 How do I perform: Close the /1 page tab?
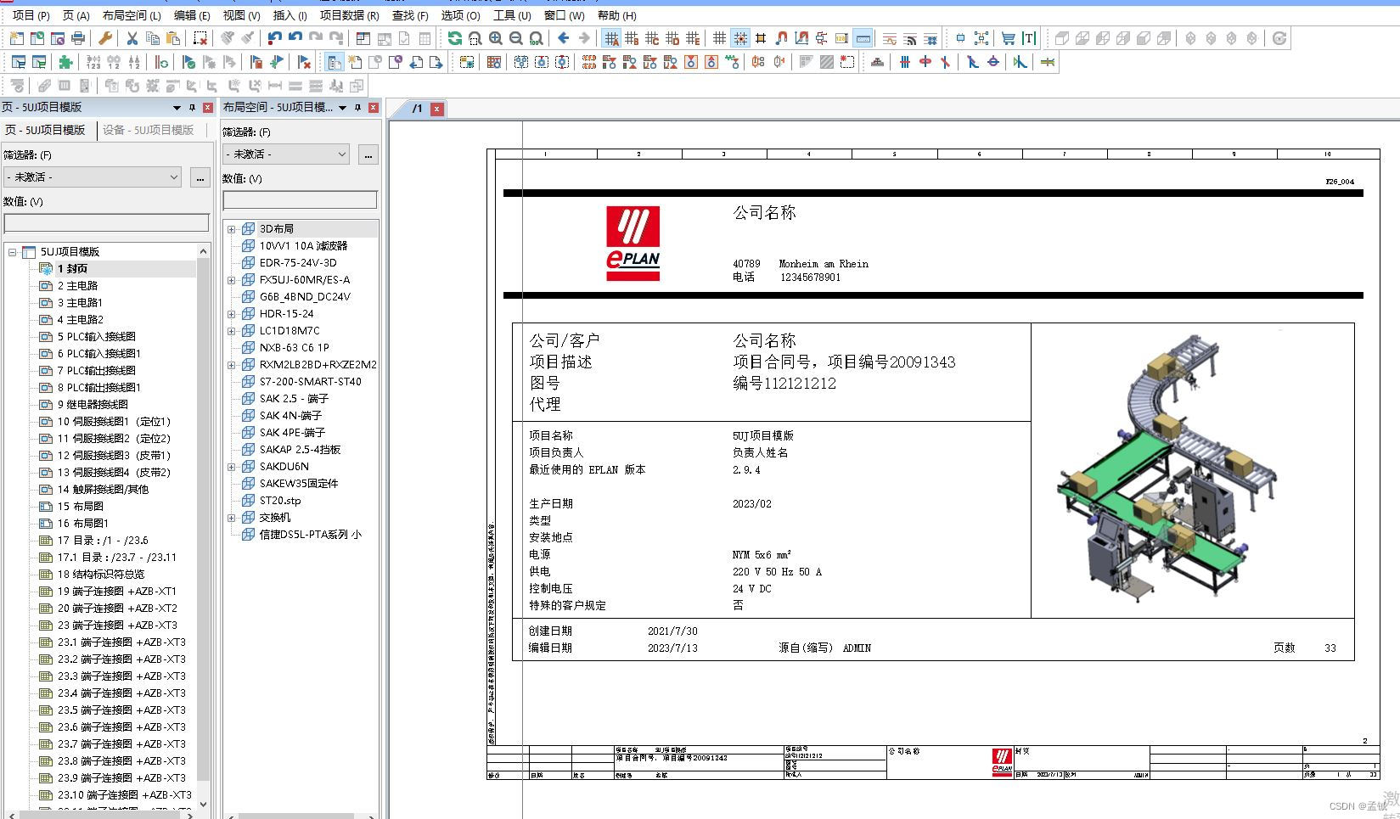tap(436, 109)
